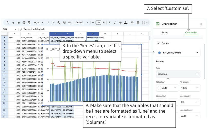The image size is (208, 136).
Task: Open text colour picker
Action: click(x=126, y=23)
